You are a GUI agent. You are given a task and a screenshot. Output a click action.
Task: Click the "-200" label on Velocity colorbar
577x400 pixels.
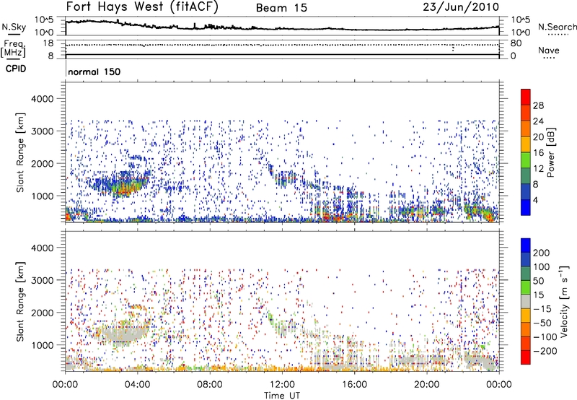click(545, 351)
